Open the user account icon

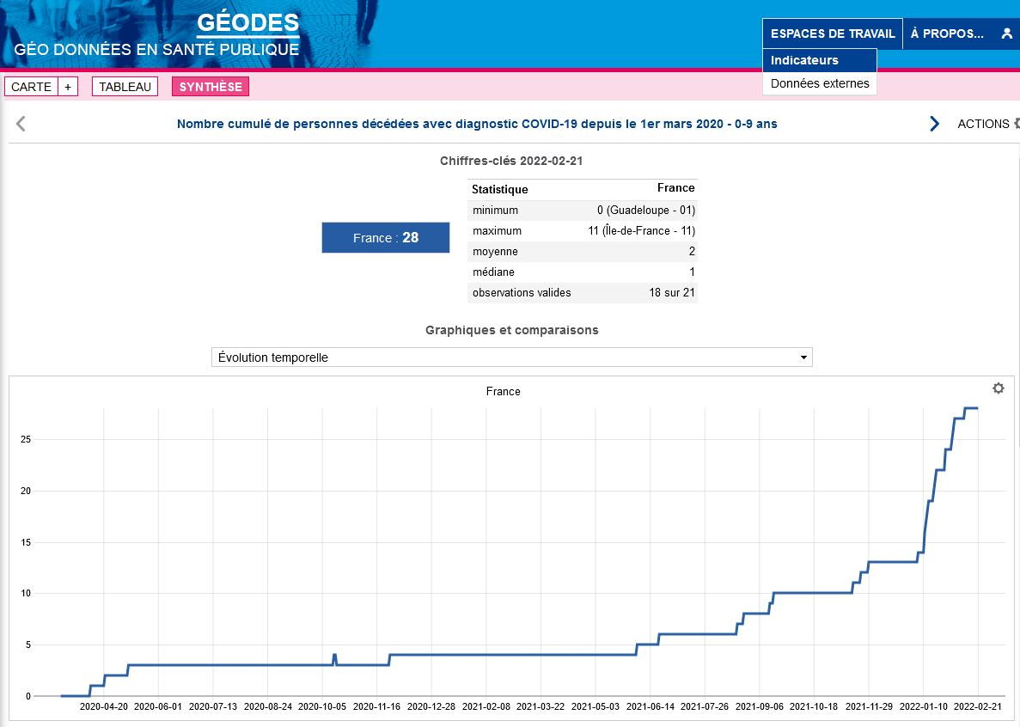tap(1006, 34)
